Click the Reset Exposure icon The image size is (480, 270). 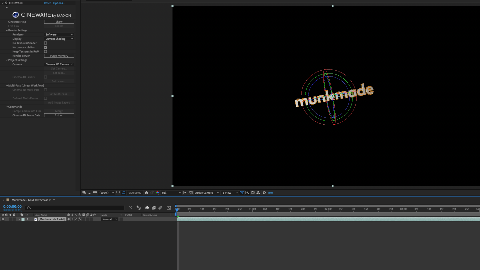[264, 192]
